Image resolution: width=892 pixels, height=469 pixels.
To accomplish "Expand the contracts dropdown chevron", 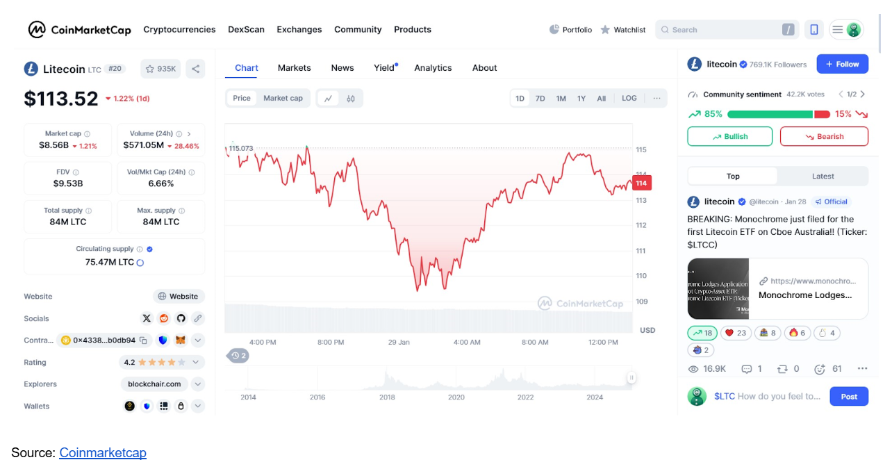I will 198,340.
